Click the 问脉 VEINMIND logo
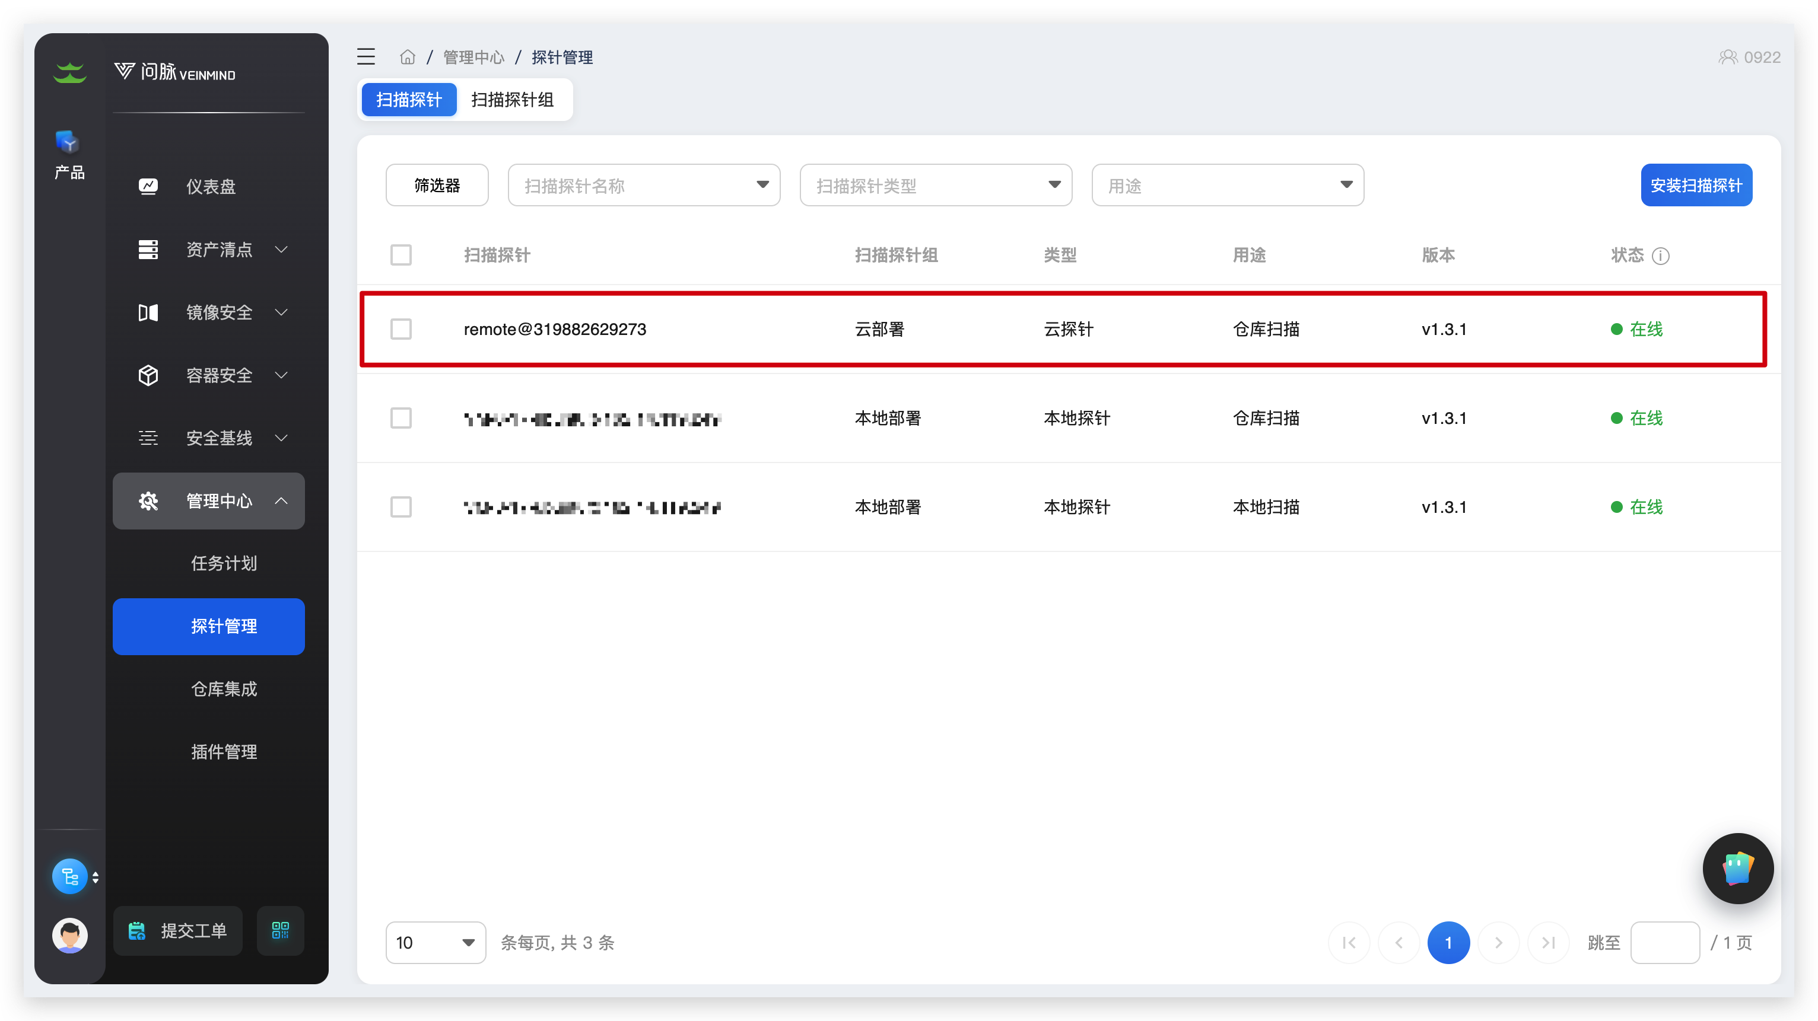 175,72
